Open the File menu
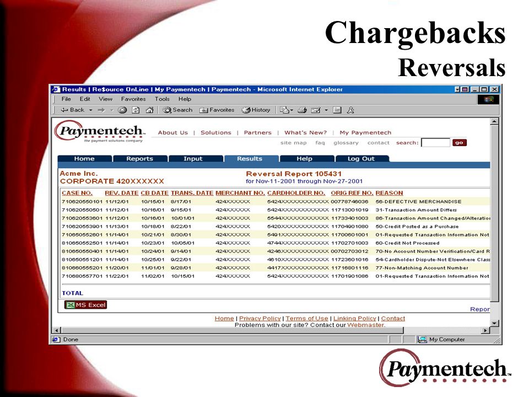The height and width of the screenshot is (397, 529). 66,99
